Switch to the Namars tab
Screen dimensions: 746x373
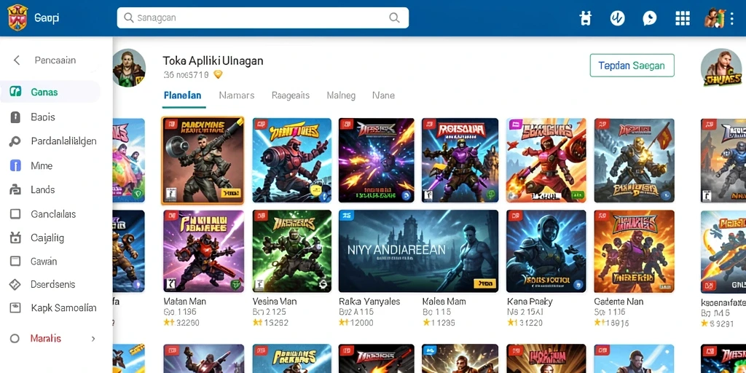click(x=237, y=95)
